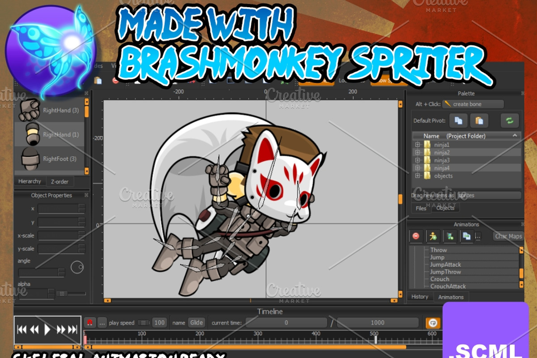Step back one frame with rewind
Viewport: 537px width, 358px height.
tap(34, 330)
